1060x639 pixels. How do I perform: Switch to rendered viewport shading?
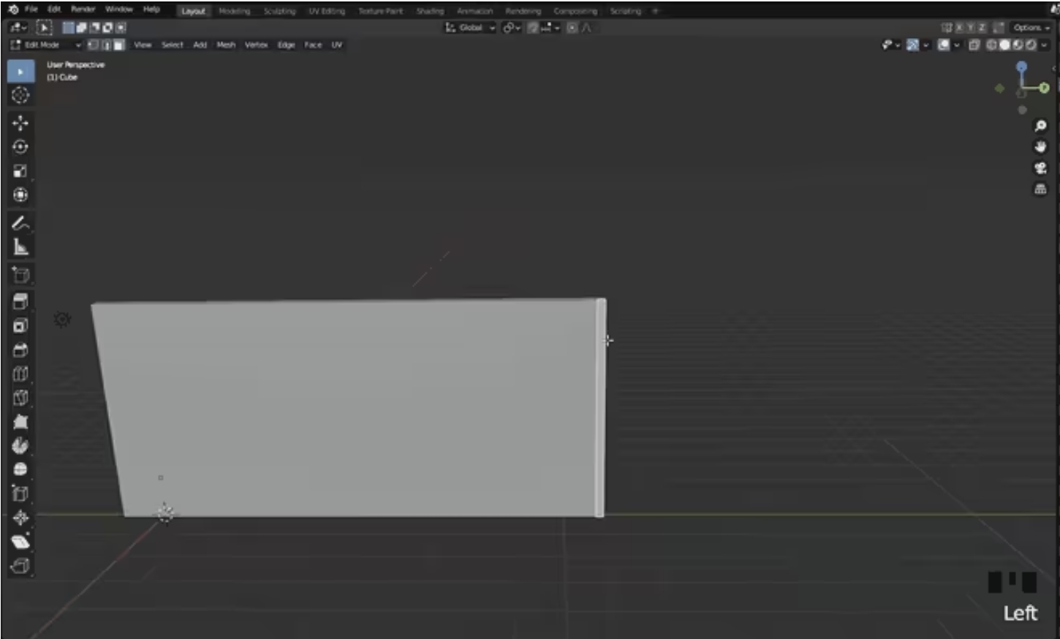pyautogui.click(x=1029, y=45)
